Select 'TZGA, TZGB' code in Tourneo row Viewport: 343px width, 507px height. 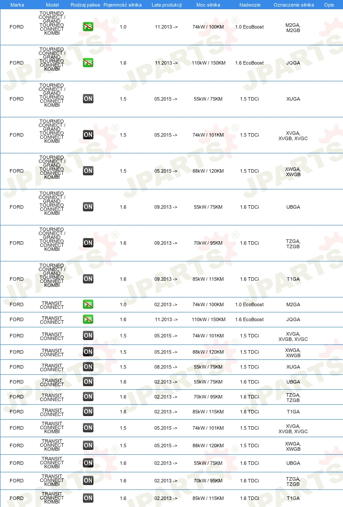coord(293,244)
